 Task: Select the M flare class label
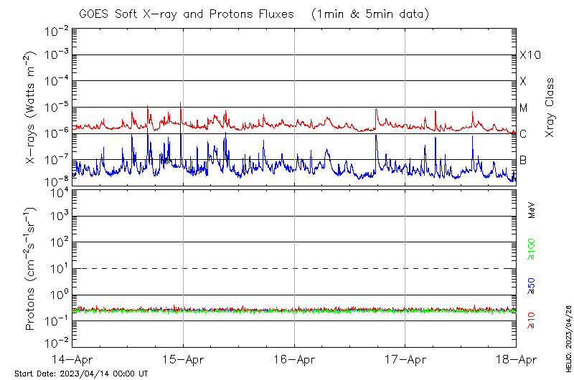coord(524,108)
